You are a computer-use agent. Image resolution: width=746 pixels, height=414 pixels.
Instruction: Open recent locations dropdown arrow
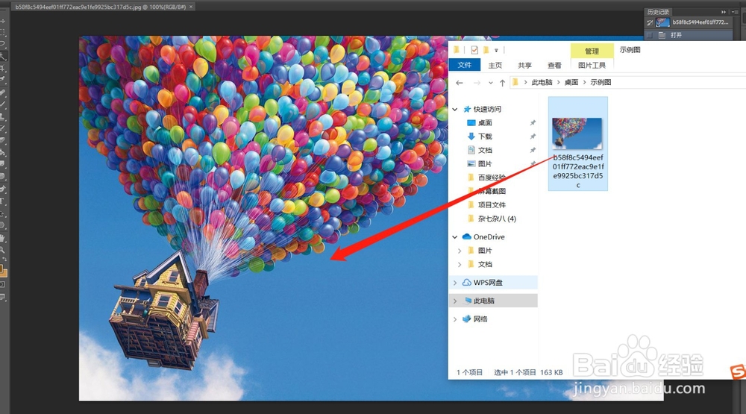(x=491, y=83)
